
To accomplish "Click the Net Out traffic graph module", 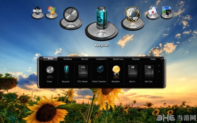I will tap(149, 73).
